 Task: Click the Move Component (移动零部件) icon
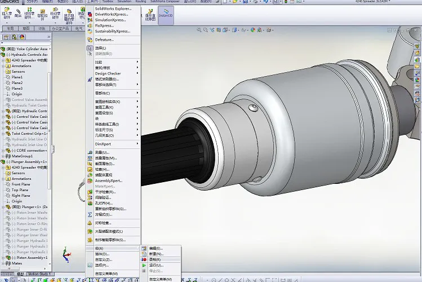coord(55,10)
